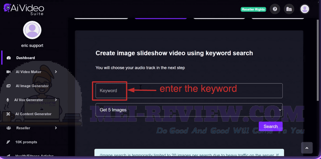Click the Dashboard gauge icon
Image resolution: width=321 pixels, height=159 pixels.
tap(9, 58)
